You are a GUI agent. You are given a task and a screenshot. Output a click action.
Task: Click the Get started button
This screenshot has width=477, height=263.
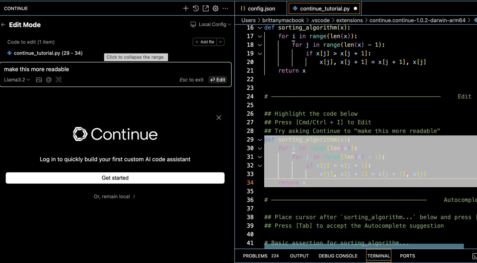coord(115,178)
